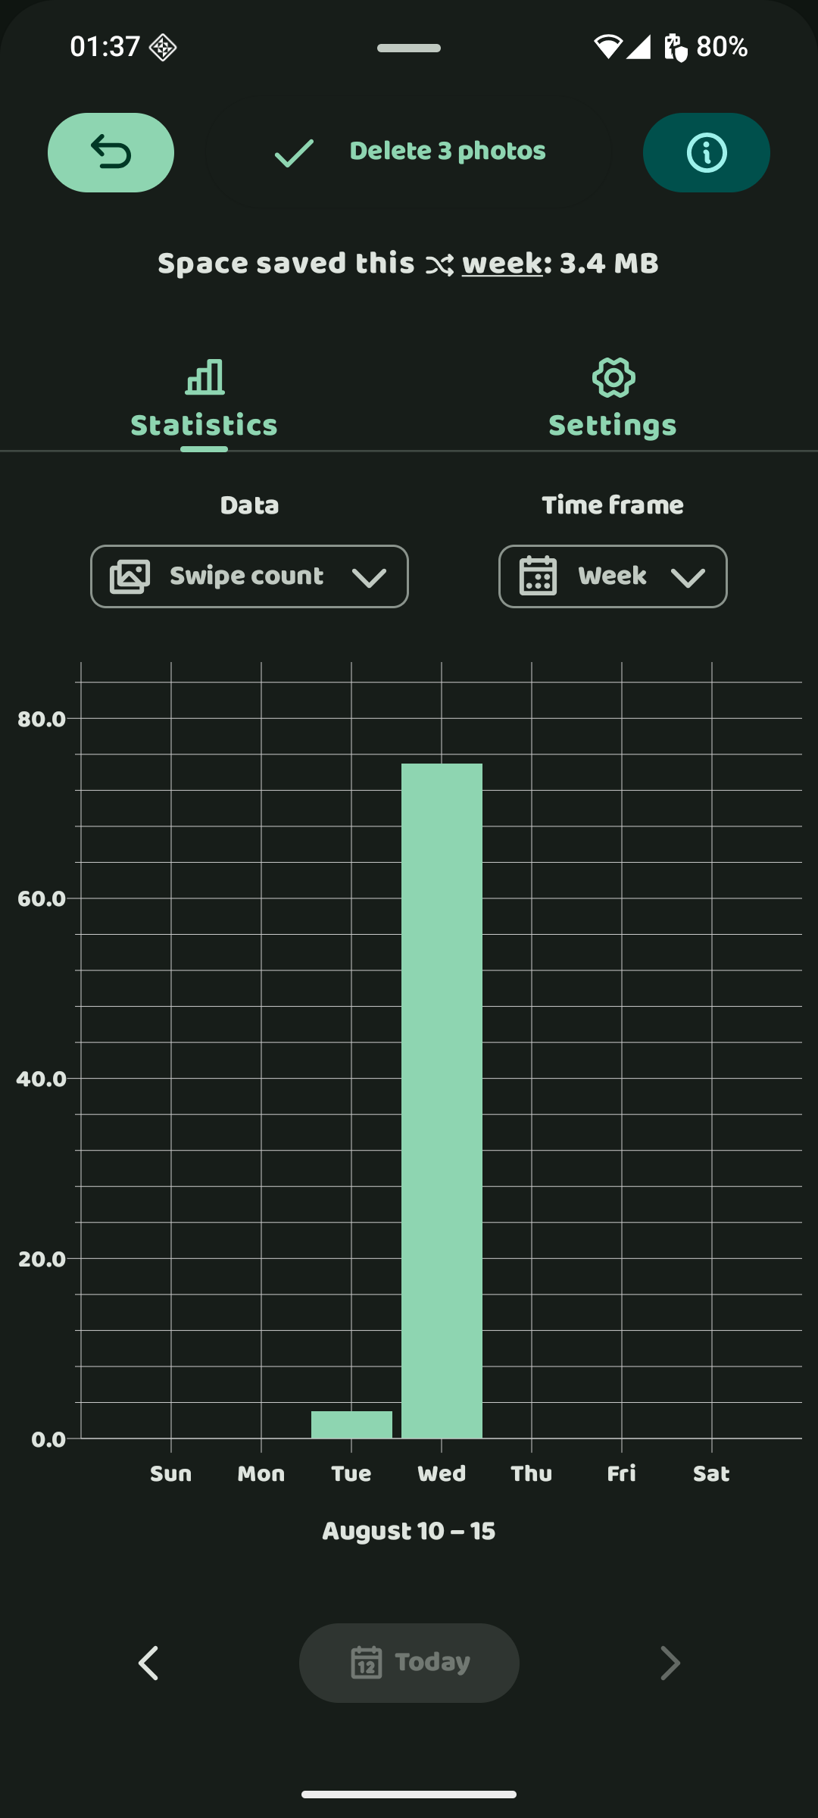
Task: Select the Statistics bar chart icon
Action: 204,376
